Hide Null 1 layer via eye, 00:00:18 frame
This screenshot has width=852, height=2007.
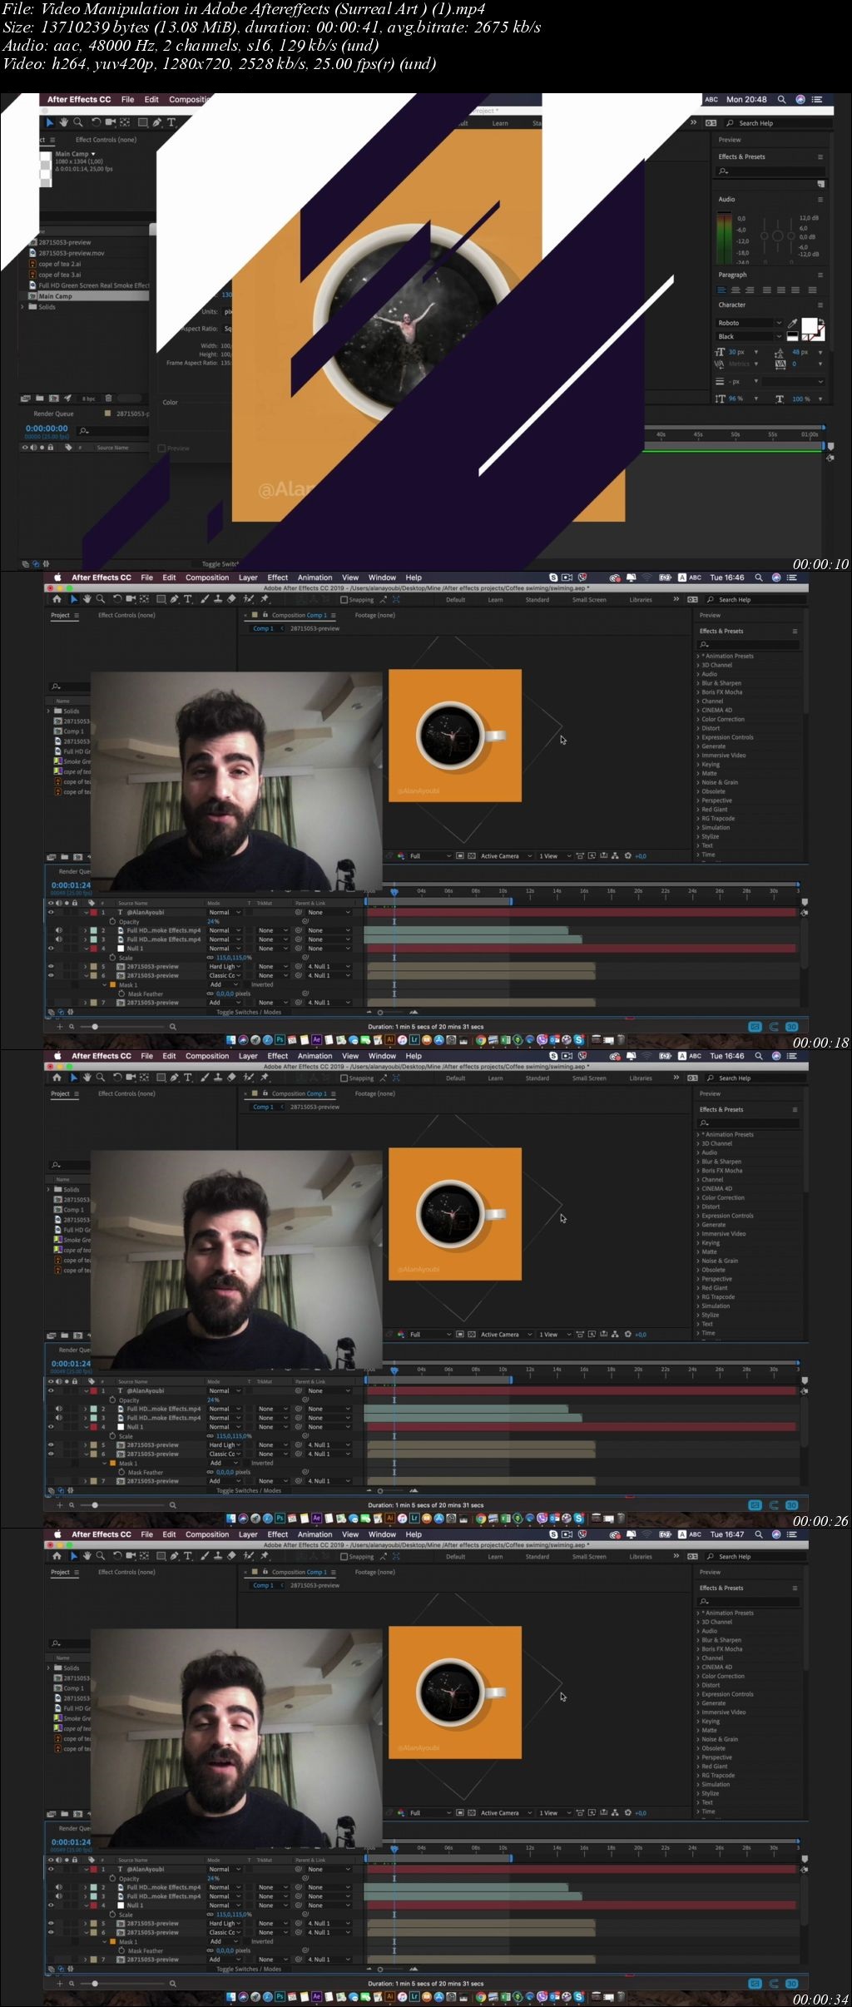click(x=51, y=948)
